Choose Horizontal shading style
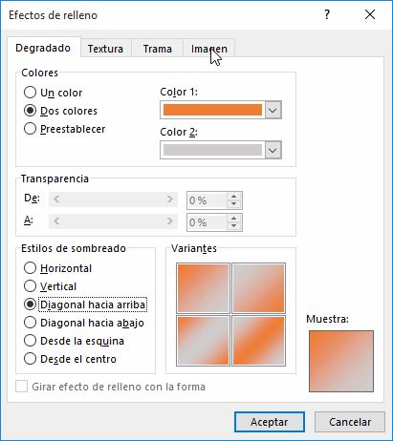This screenshot has height=441, width=393. [30, 268]
